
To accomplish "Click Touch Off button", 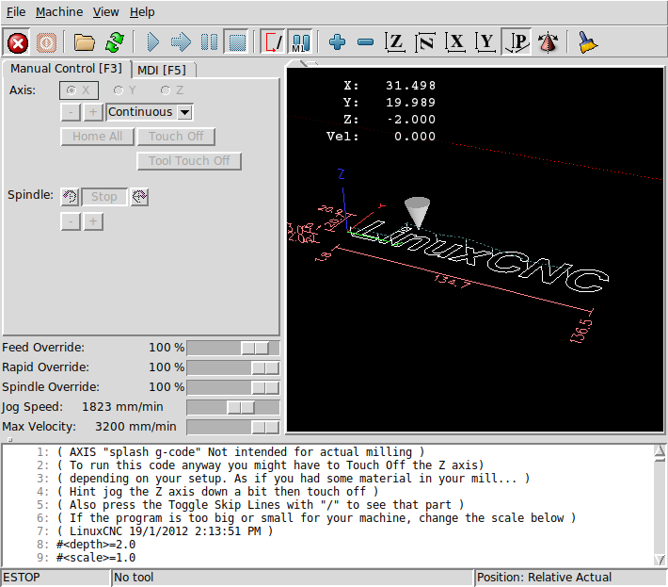I will 176,137.
